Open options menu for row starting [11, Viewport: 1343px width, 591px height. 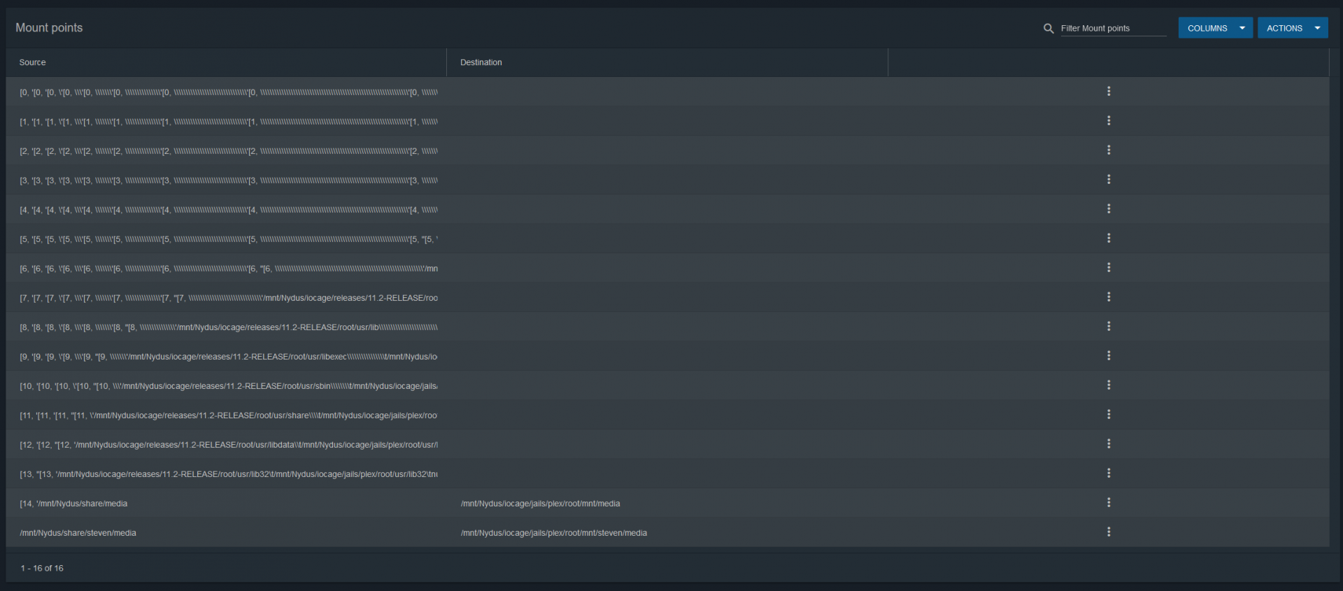coord(1109,415)
